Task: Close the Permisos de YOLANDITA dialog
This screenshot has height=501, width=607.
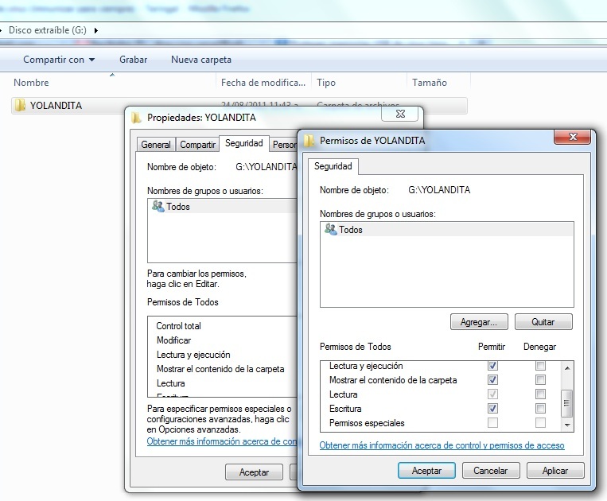Action: (x=573, y=137)
